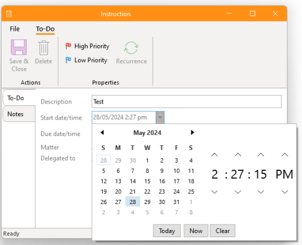Toggle AM/PM with down chevron
Image resolution: width=302 pixels, height=245 pixels.
click(x=284, y=192)
